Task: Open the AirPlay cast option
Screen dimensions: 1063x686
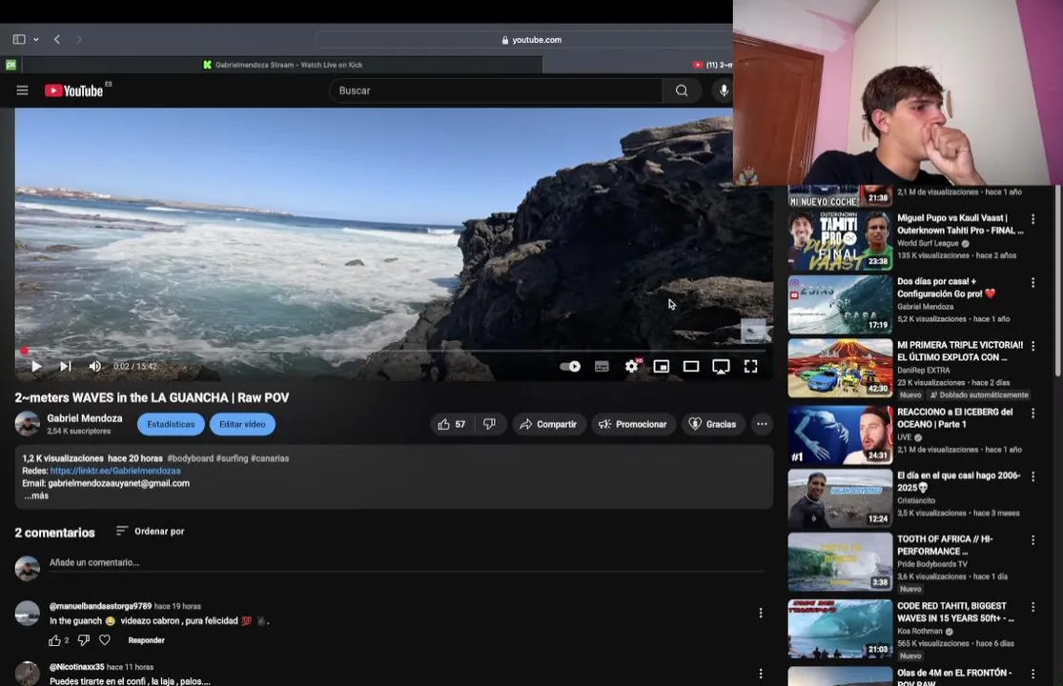Action: (721, 367)
